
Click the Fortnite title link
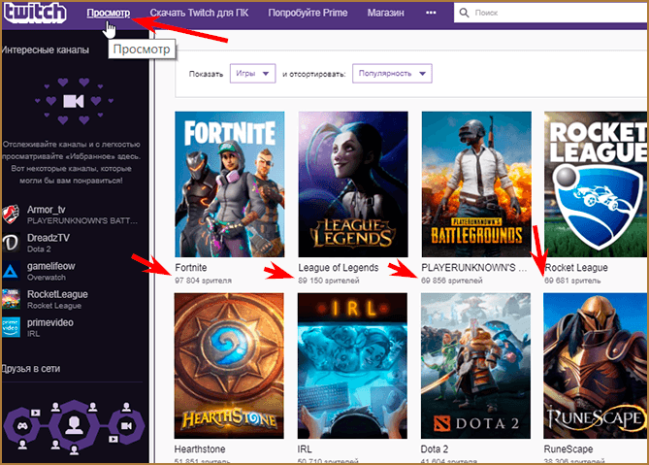coord(191,268)
